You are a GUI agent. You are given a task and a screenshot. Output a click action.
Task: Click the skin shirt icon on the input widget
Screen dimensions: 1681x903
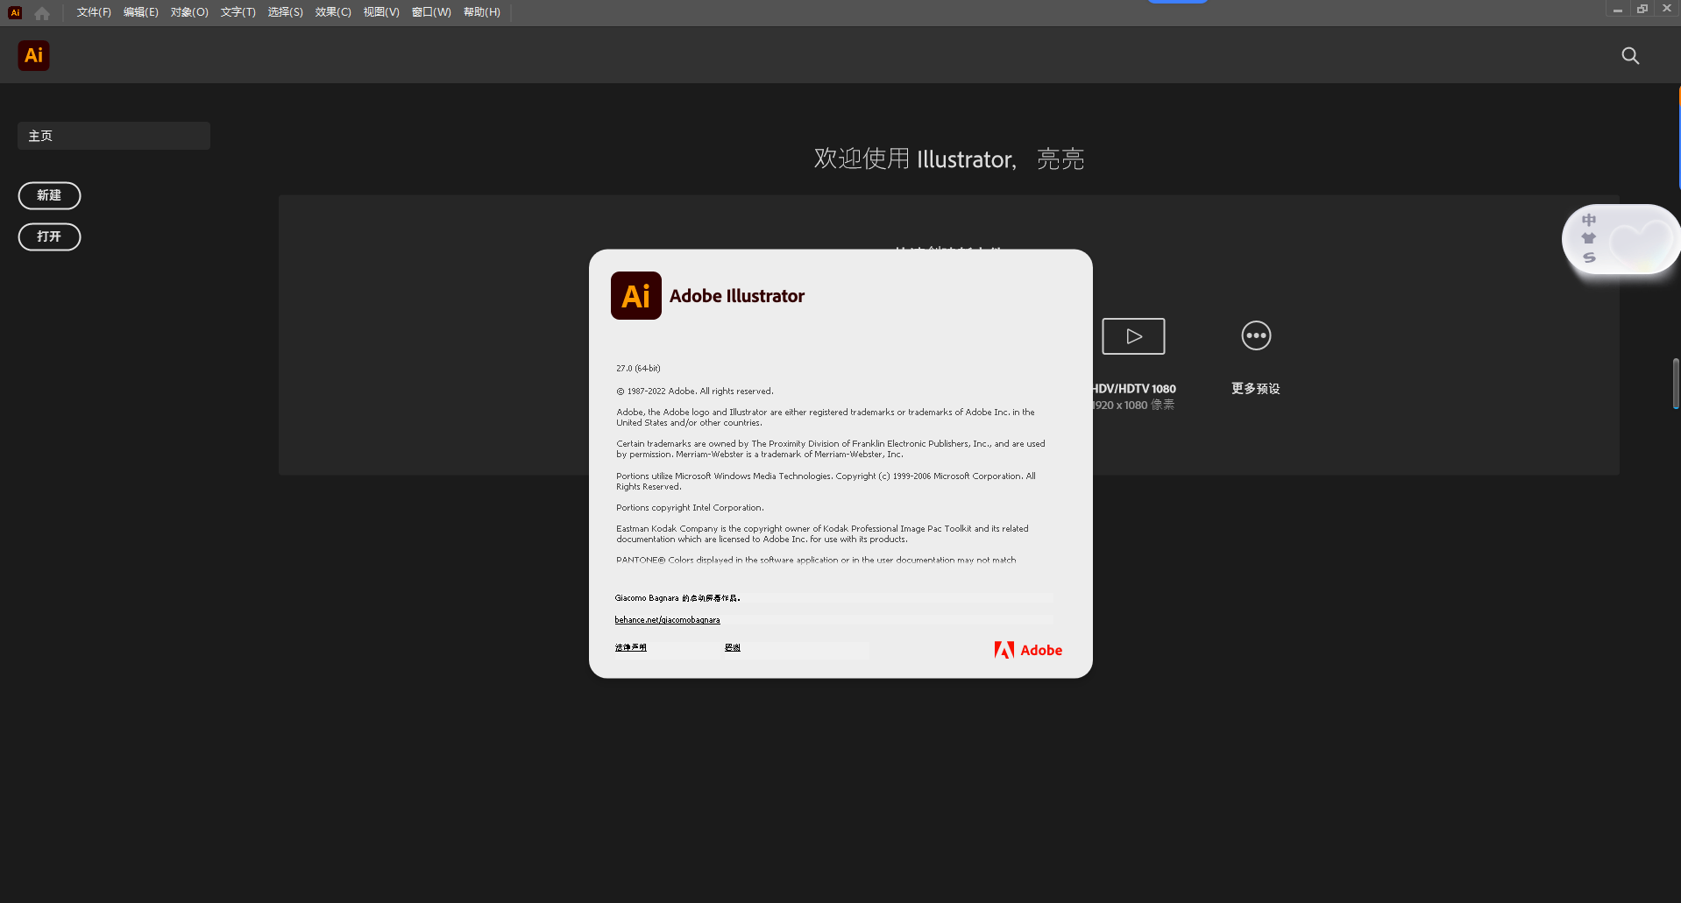pos(1589,237)
